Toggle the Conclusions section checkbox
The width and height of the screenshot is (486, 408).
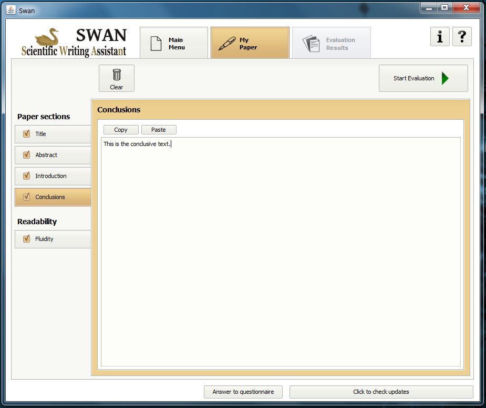(x=27, y=197)
